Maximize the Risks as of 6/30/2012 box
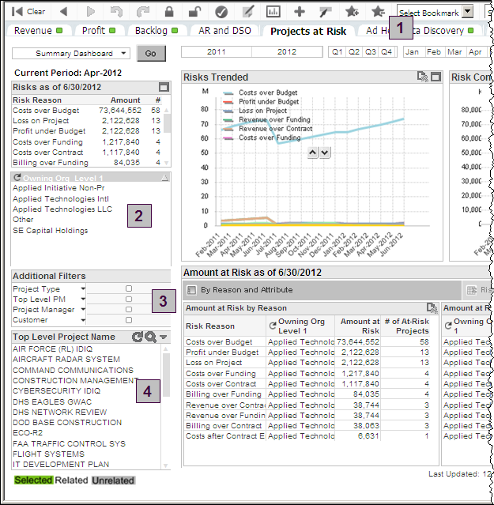Viewport: 494px width, 505px height. pos(164,87)
